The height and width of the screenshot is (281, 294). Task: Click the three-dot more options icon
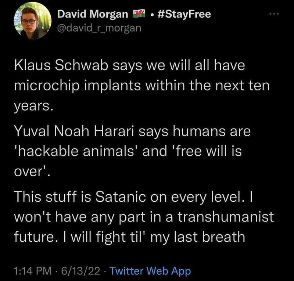(x=274, y=14)
